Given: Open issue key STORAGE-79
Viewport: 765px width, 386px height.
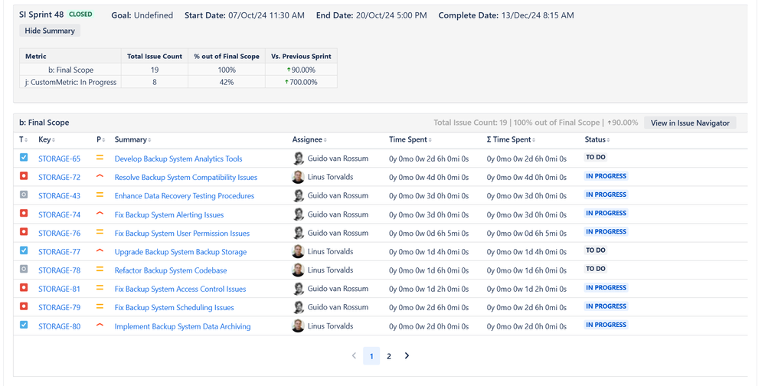Looking at the screenshot, I should (x=60, y=307).
